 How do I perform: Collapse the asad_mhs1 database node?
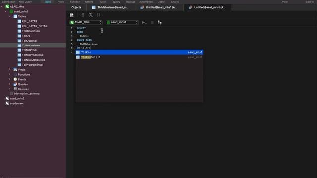coord(5,11)
